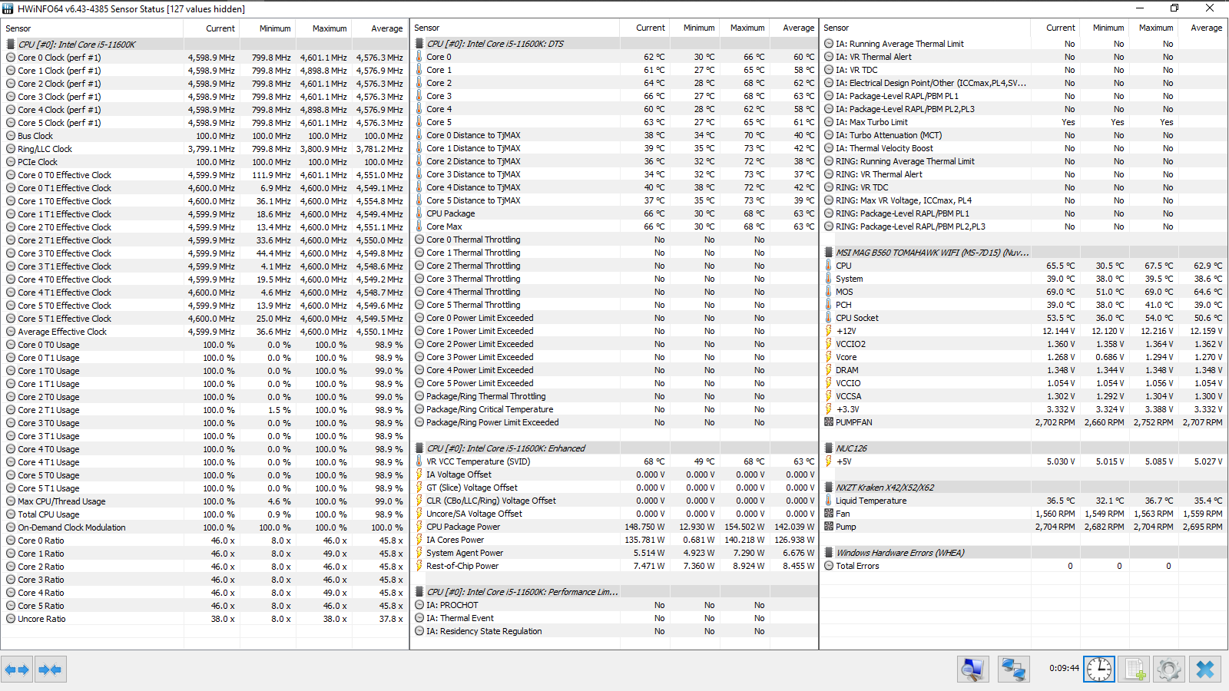Select the Bus Clock row

pyautogui.click(x=205, y=136)
